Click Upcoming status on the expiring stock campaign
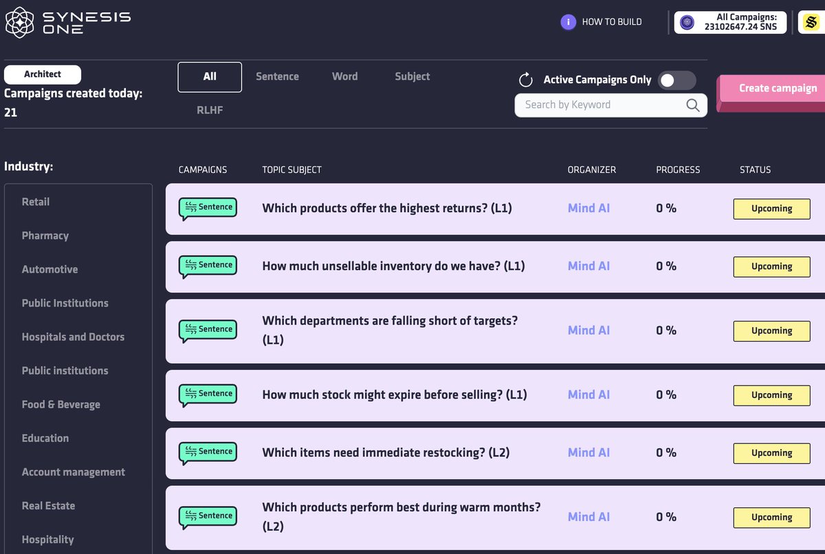 (x=771, y=395)
